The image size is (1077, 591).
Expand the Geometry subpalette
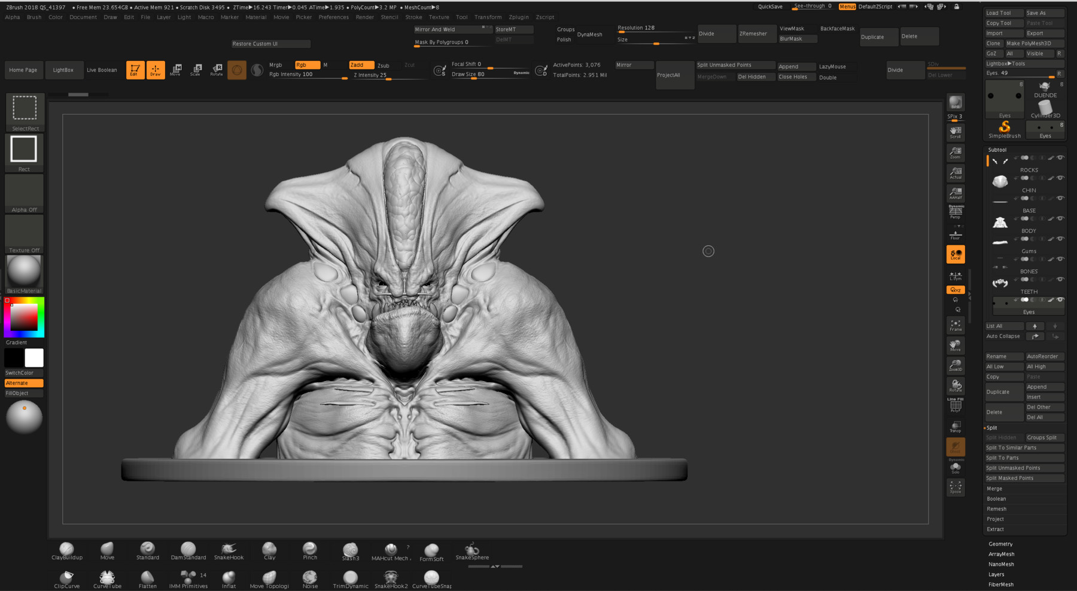[1000, 544]
